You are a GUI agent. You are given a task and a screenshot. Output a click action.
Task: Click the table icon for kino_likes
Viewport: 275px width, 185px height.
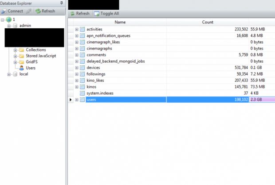(x=82, y=81)
